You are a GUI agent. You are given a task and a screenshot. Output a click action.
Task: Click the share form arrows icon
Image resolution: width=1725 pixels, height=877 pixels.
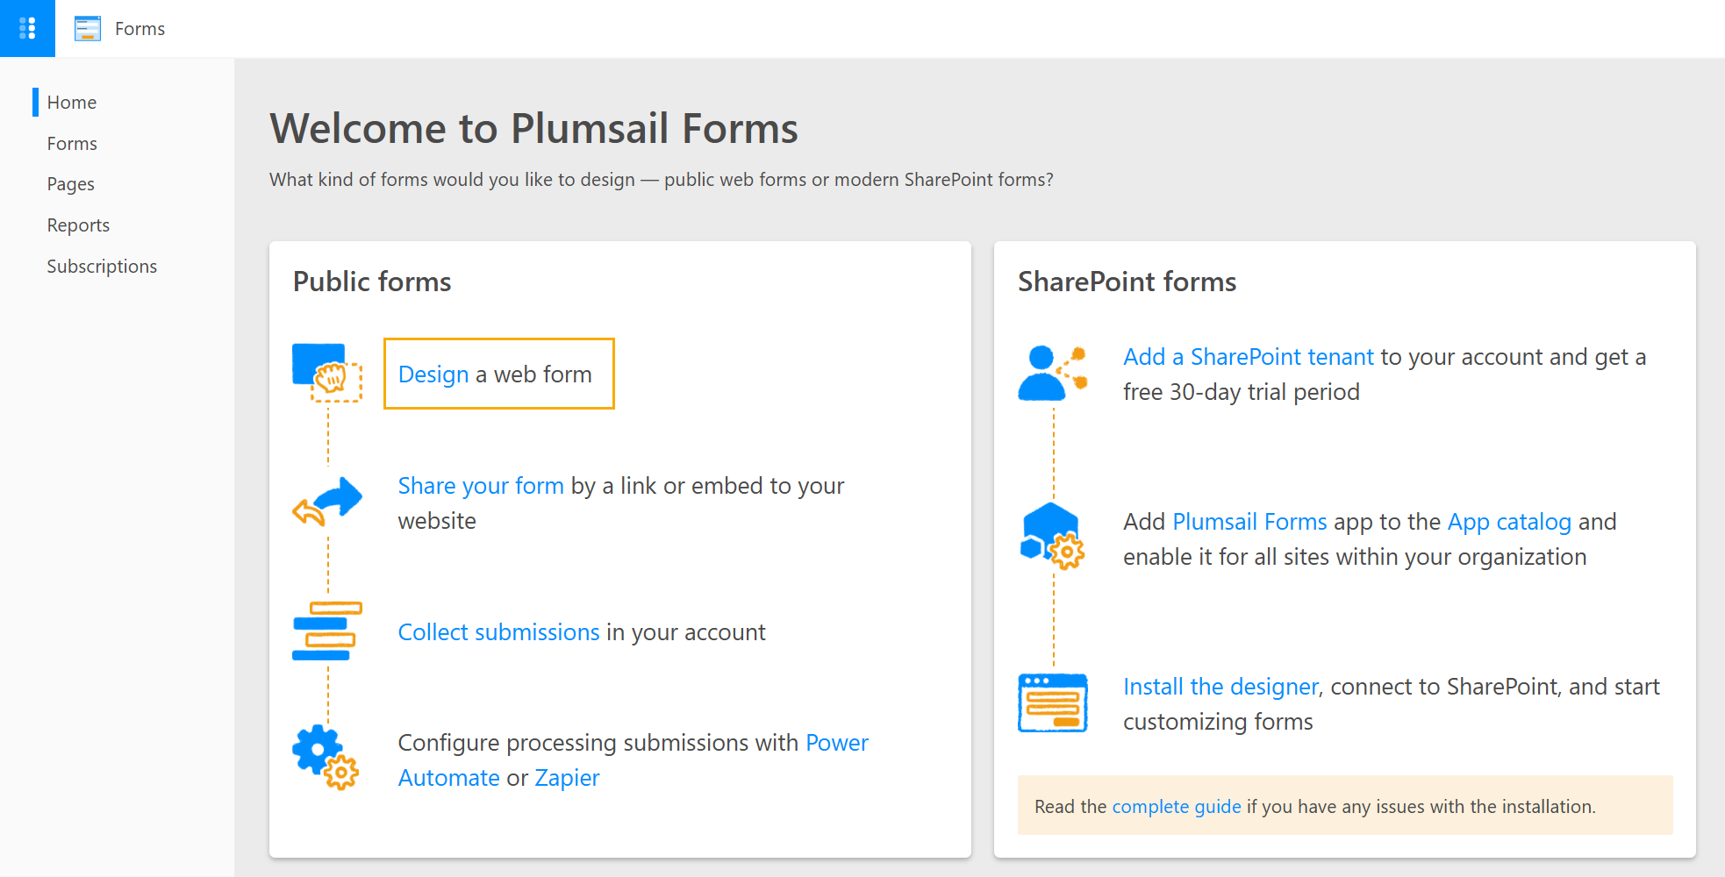pos(327,502)
